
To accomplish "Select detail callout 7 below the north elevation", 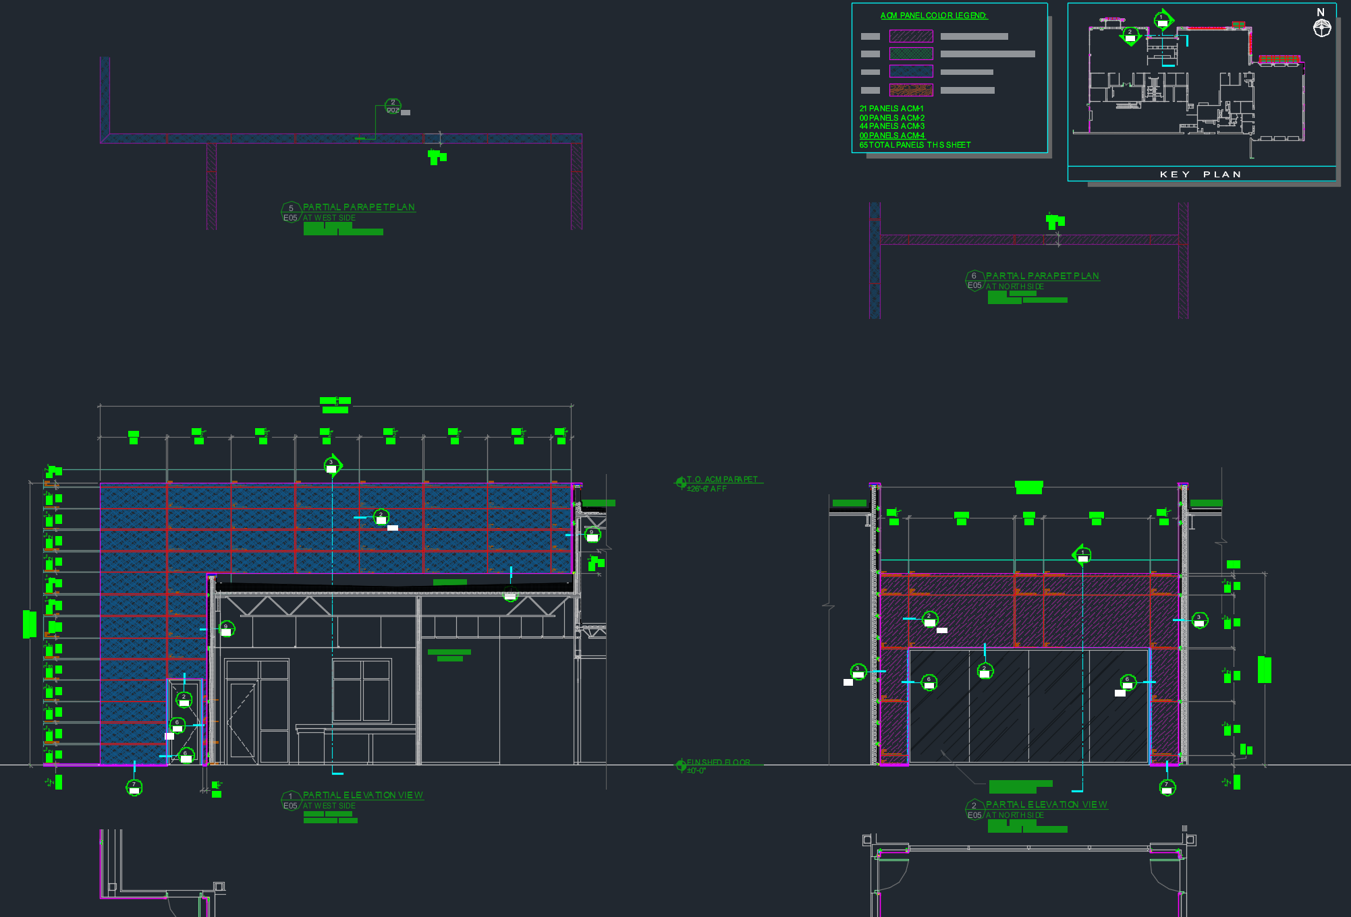I will (x=1167, y=787).
